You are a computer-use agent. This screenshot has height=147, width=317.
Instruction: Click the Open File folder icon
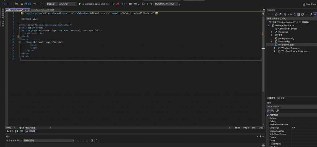(22, 4)
